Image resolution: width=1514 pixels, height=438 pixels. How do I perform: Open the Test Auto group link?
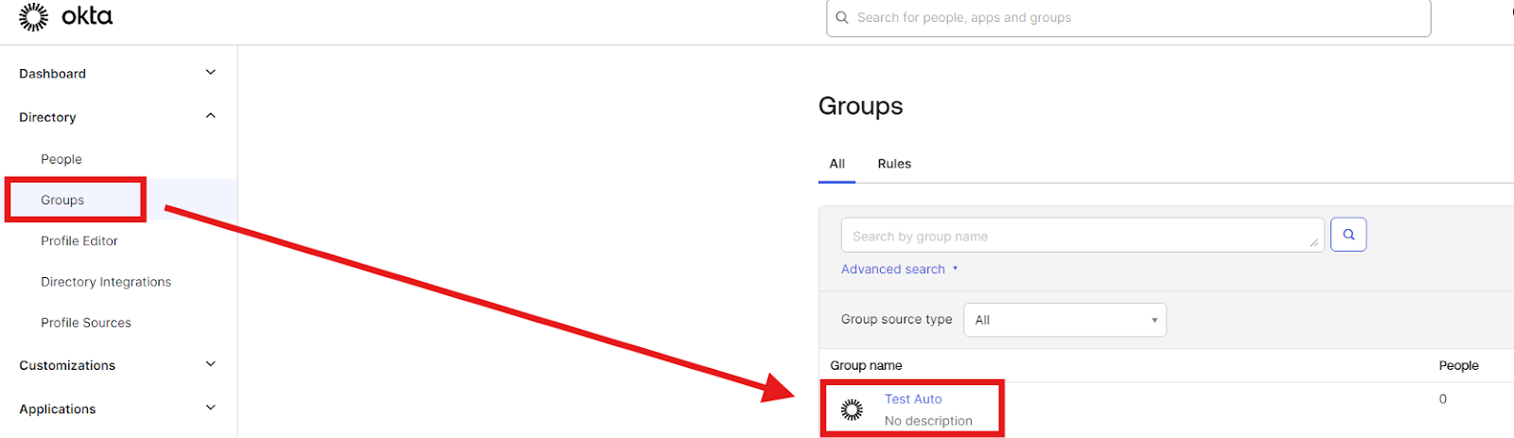(913, 399)
